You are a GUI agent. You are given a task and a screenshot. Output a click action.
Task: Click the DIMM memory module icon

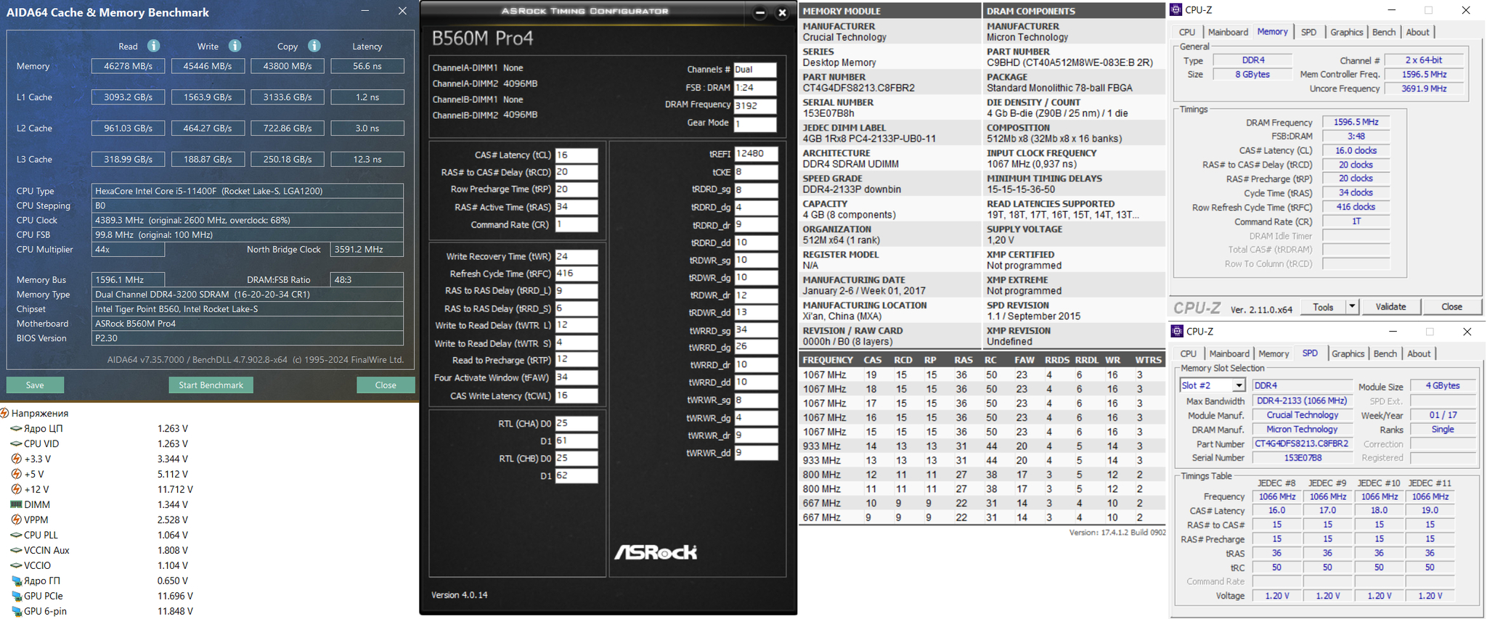pos(16,504)
